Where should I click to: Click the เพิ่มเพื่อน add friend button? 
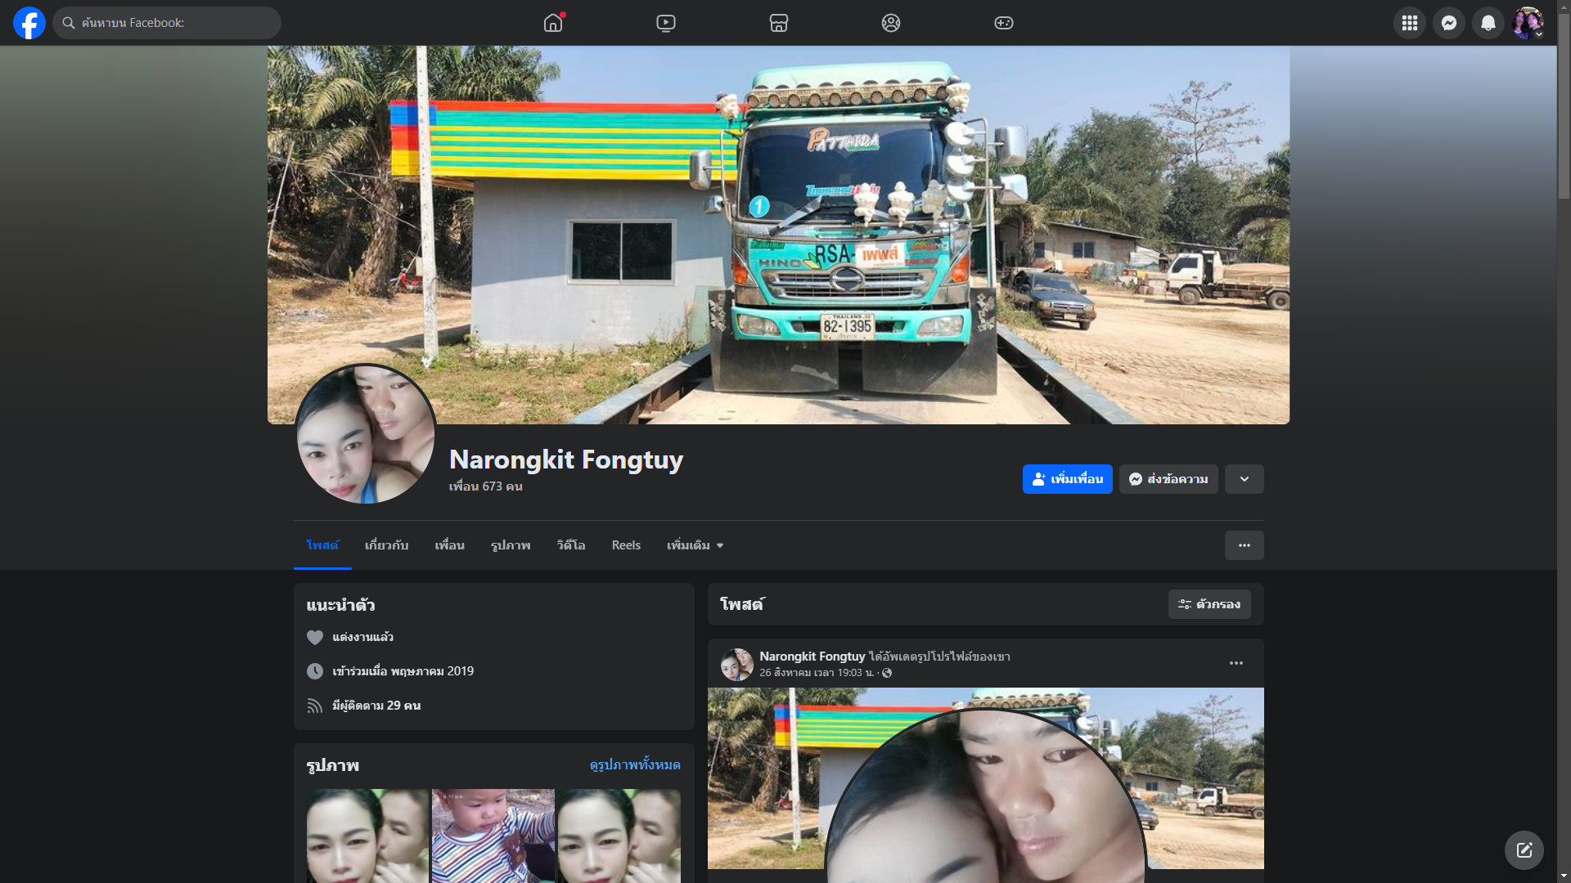[1067, 479]
